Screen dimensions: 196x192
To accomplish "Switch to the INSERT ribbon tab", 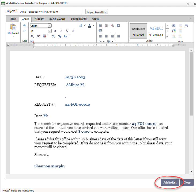I will coord(39,20).
